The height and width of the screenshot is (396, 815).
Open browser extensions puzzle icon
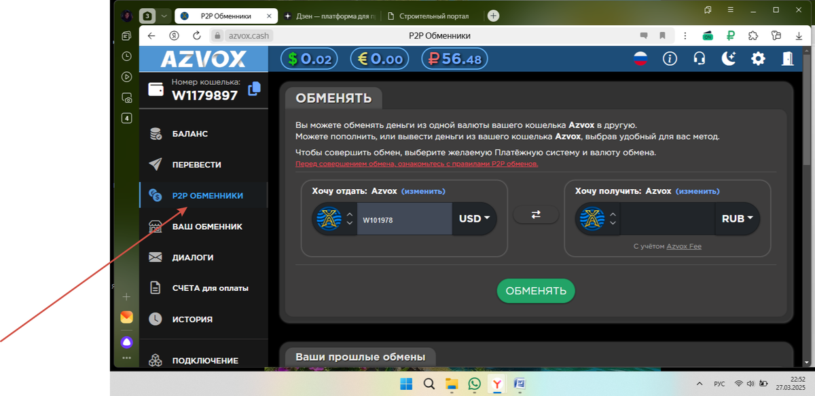coord(753,35)
